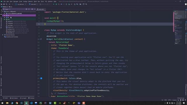This screenshot has height=105, width=187.
Task: Open the Event Log
Action: [x=181, y=98]
